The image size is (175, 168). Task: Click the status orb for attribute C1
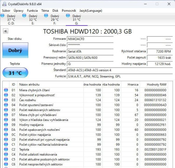[6, 144]
